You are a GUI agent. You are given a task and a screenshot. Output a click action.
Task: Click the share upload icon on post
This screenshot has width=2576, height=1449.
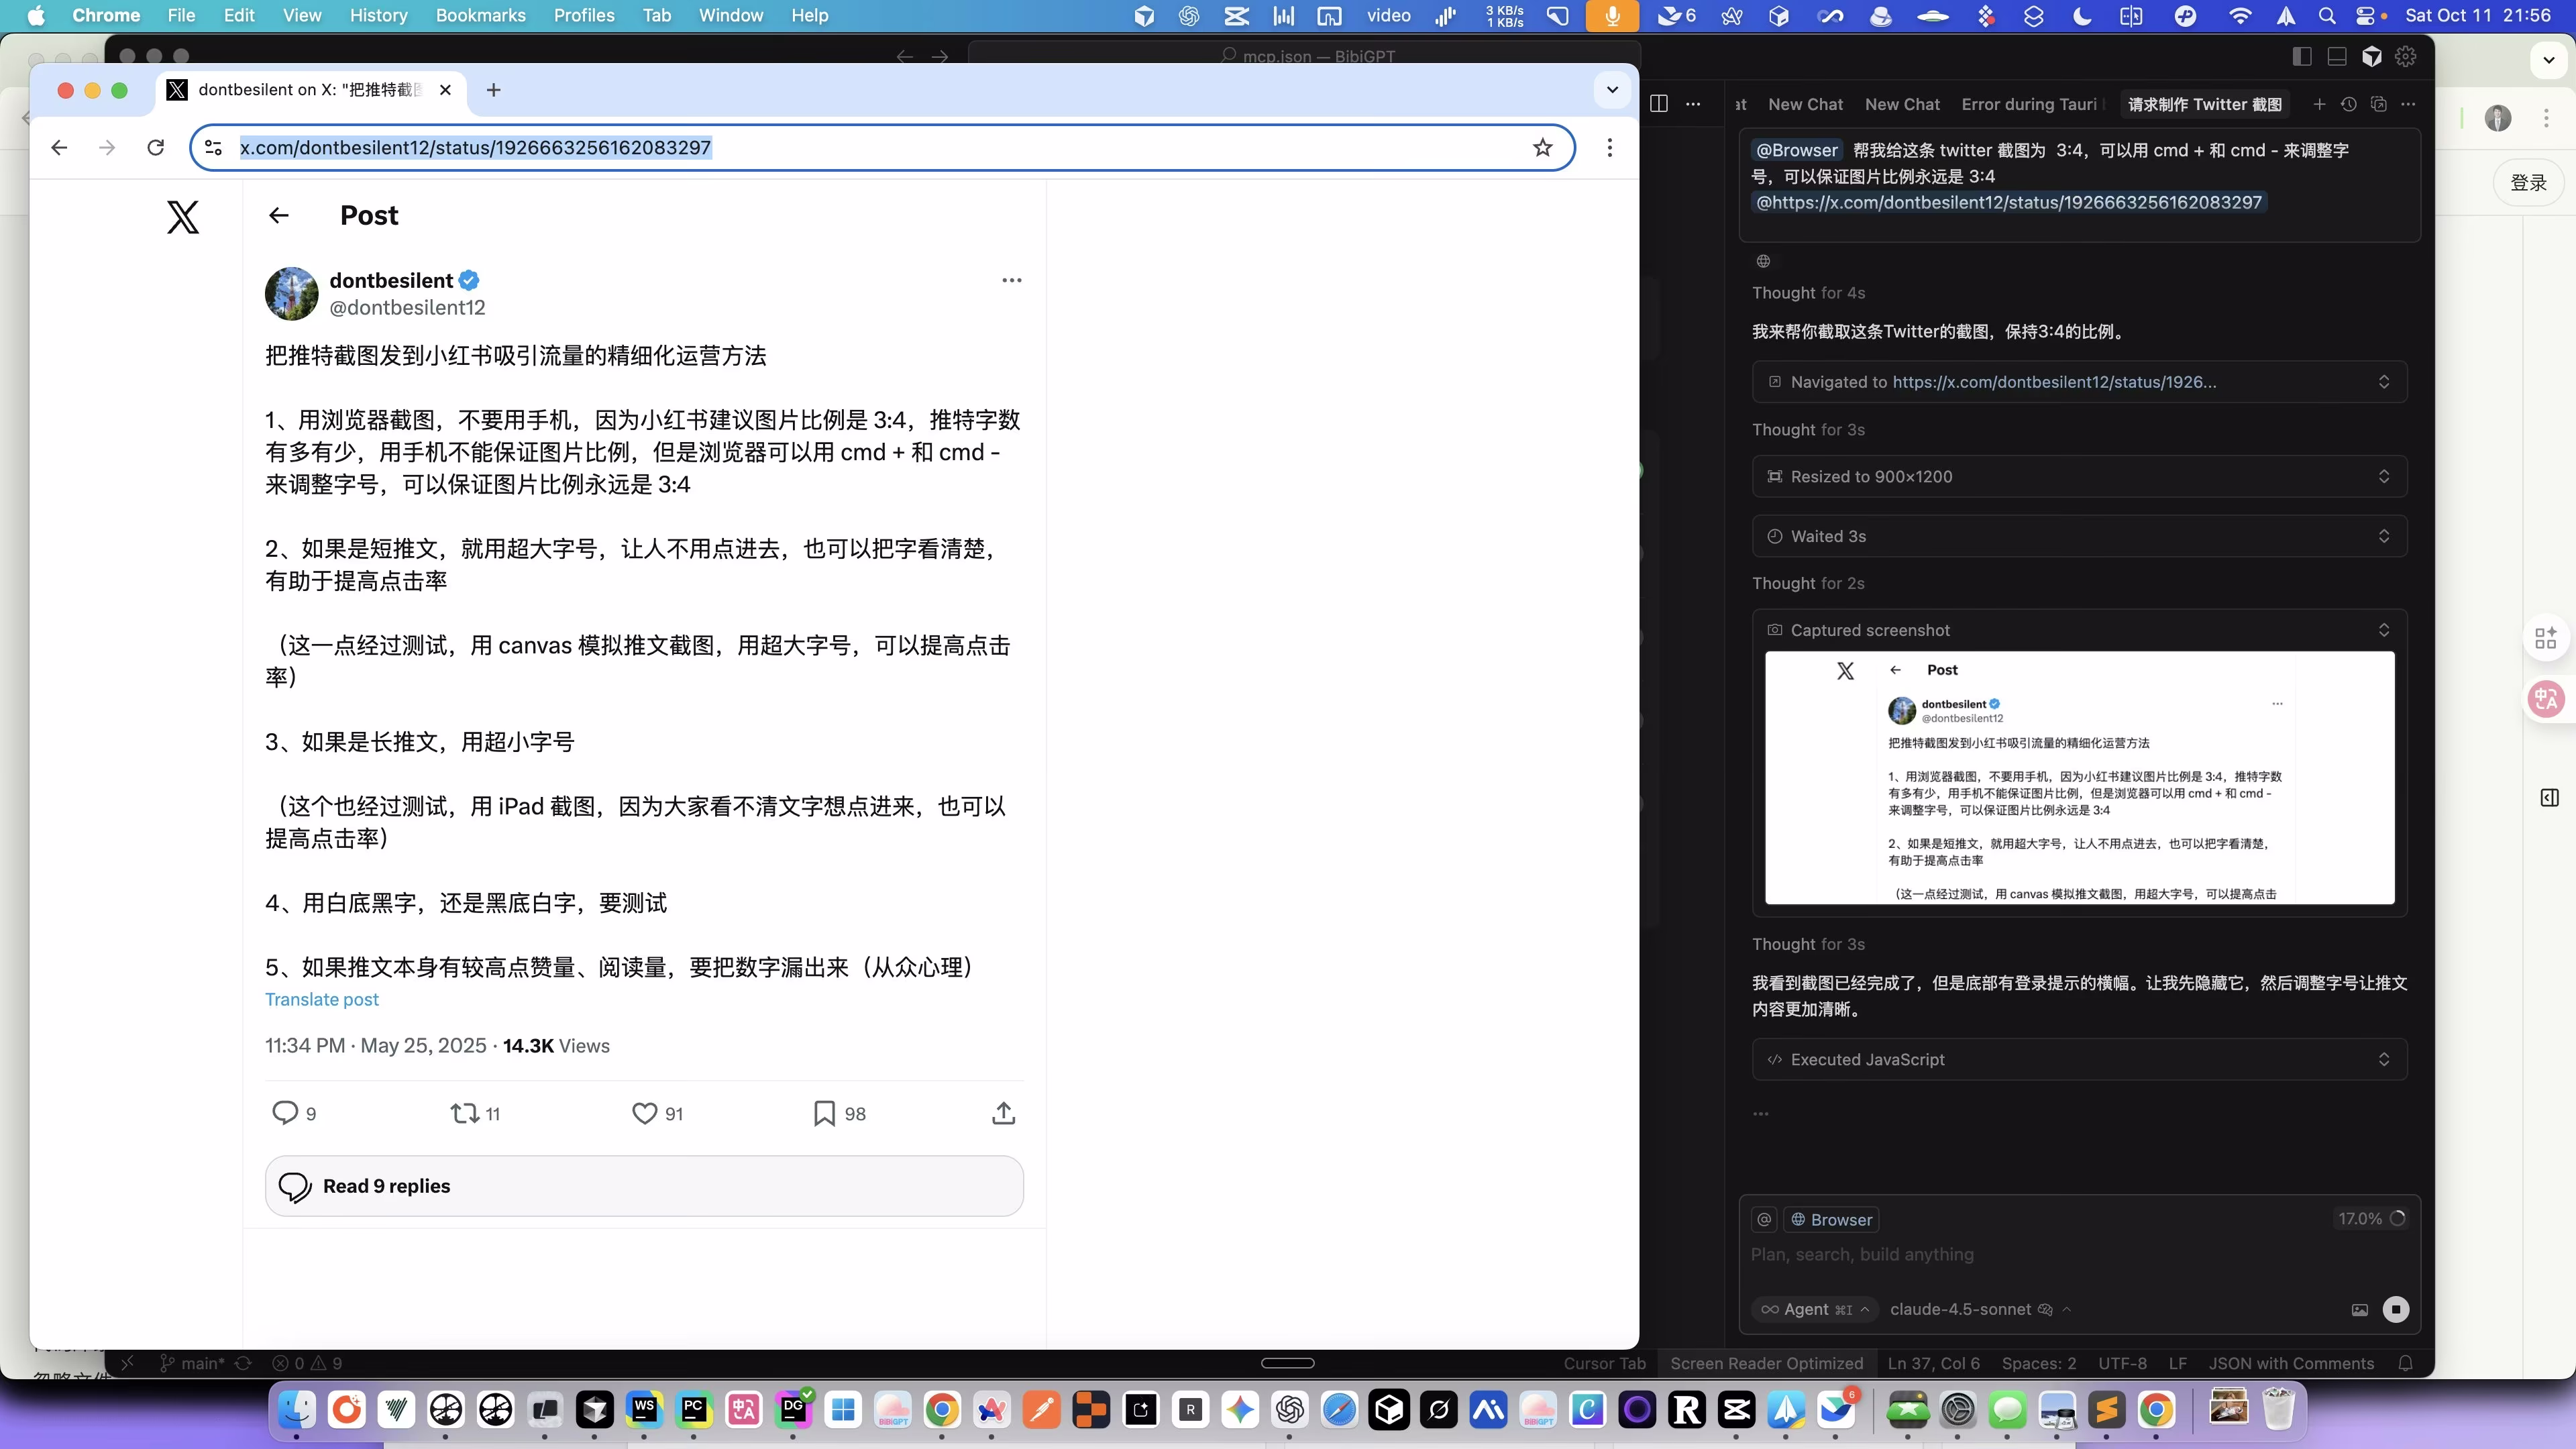click(x=1004, y=1113)
